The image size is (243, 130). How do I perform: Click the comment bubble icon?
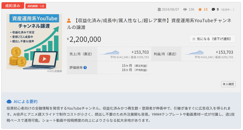213,10
